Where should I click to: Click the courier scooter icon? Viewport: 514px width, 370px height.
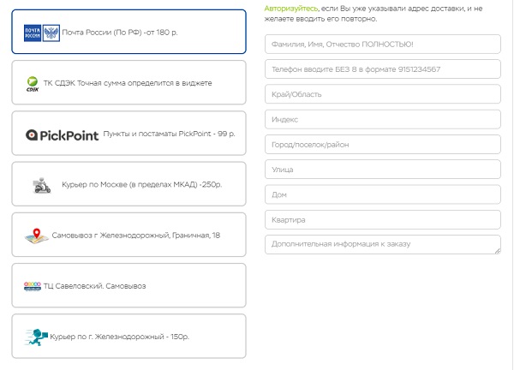(42, 186)
